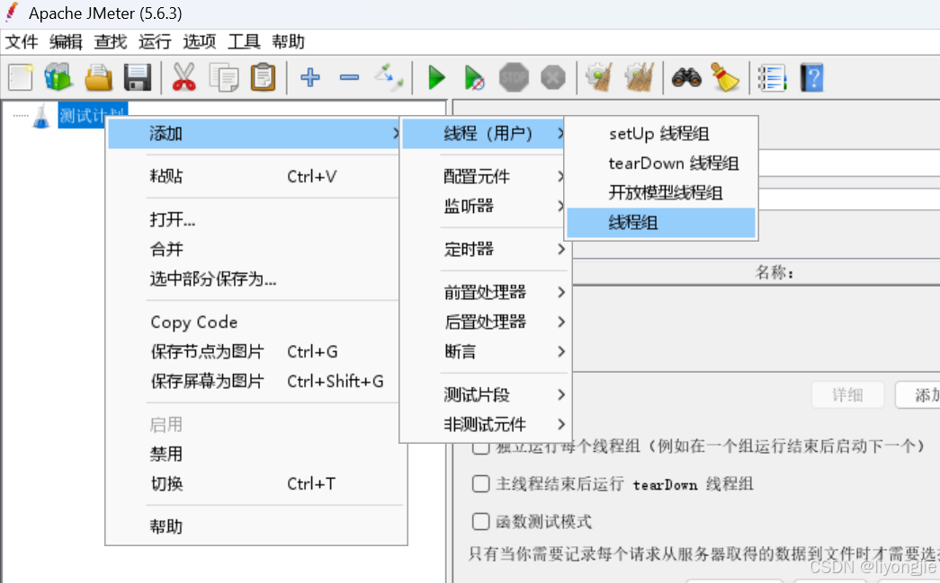Open the 查找 menu
The image size is (940, 583).
point(111,41)
